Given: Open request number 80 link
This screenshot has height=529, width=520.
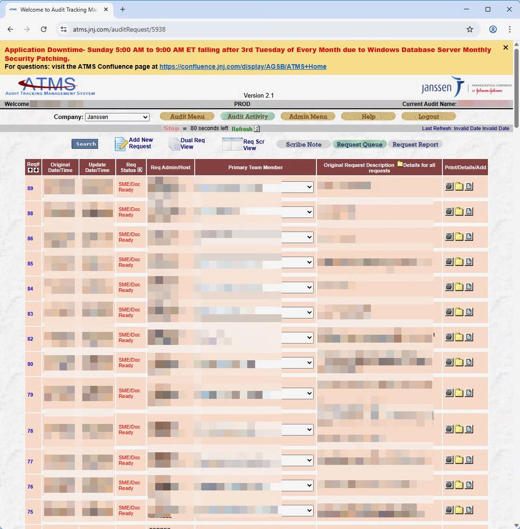Looking at the screenshot, I should click(30, 364).
